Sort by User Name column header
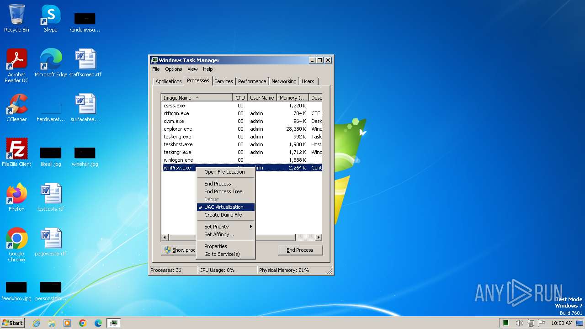The height and width of the screenshot is (329, 585). point(262,98)
